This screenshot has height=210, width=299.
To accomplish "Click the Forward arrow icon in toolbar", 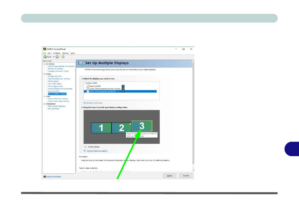I will (x=57, y=57).
